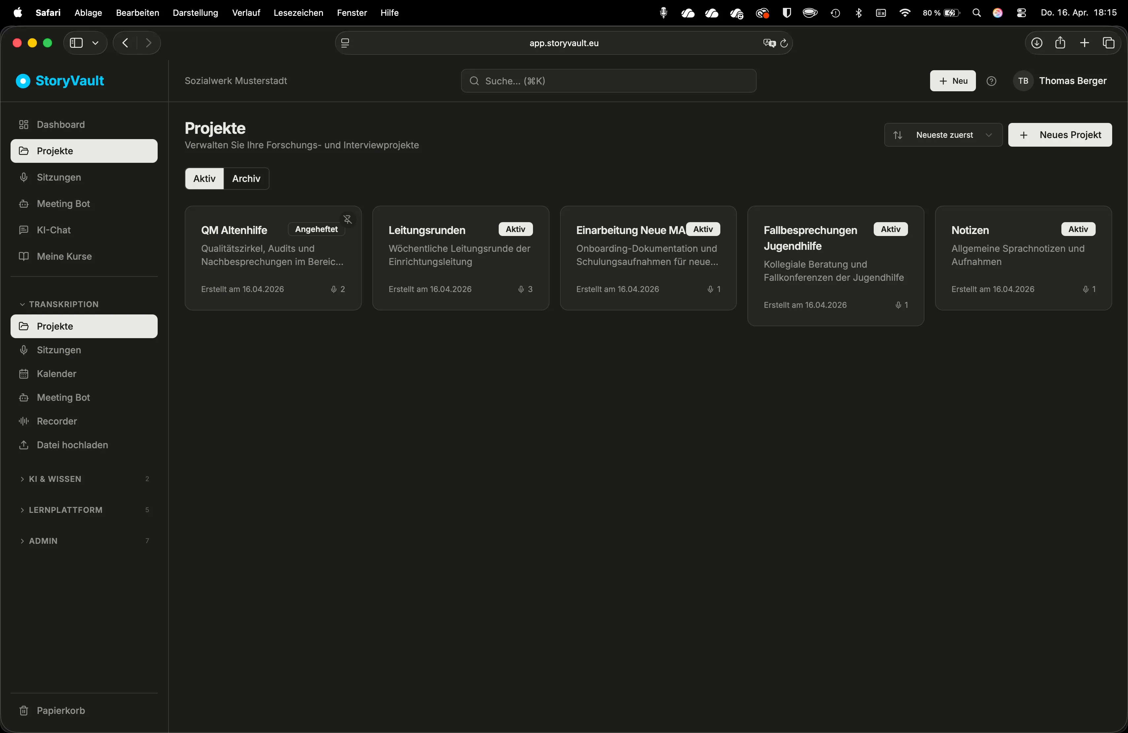Screen dimensions: 1128x733
Task: Unpin the QM Altenhilfe project card
Action: 347,219
